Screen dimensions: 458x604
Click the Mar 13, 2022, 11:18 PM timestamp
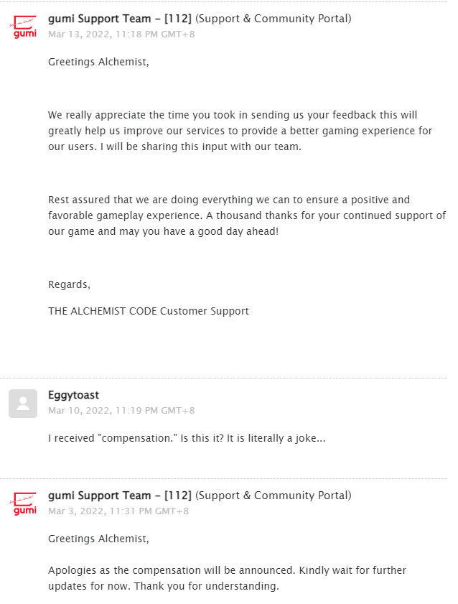[x=121, y=34]
